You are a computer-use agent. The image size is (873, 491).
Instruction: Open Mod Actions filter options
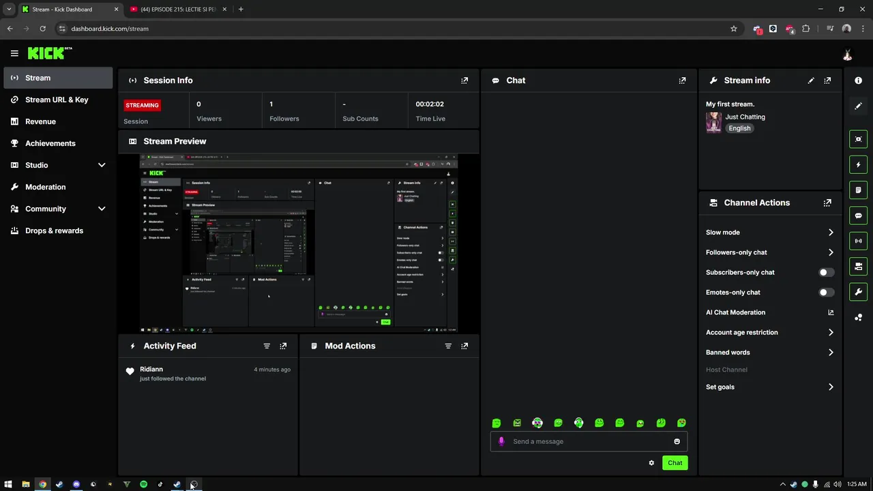click(448, 346)
